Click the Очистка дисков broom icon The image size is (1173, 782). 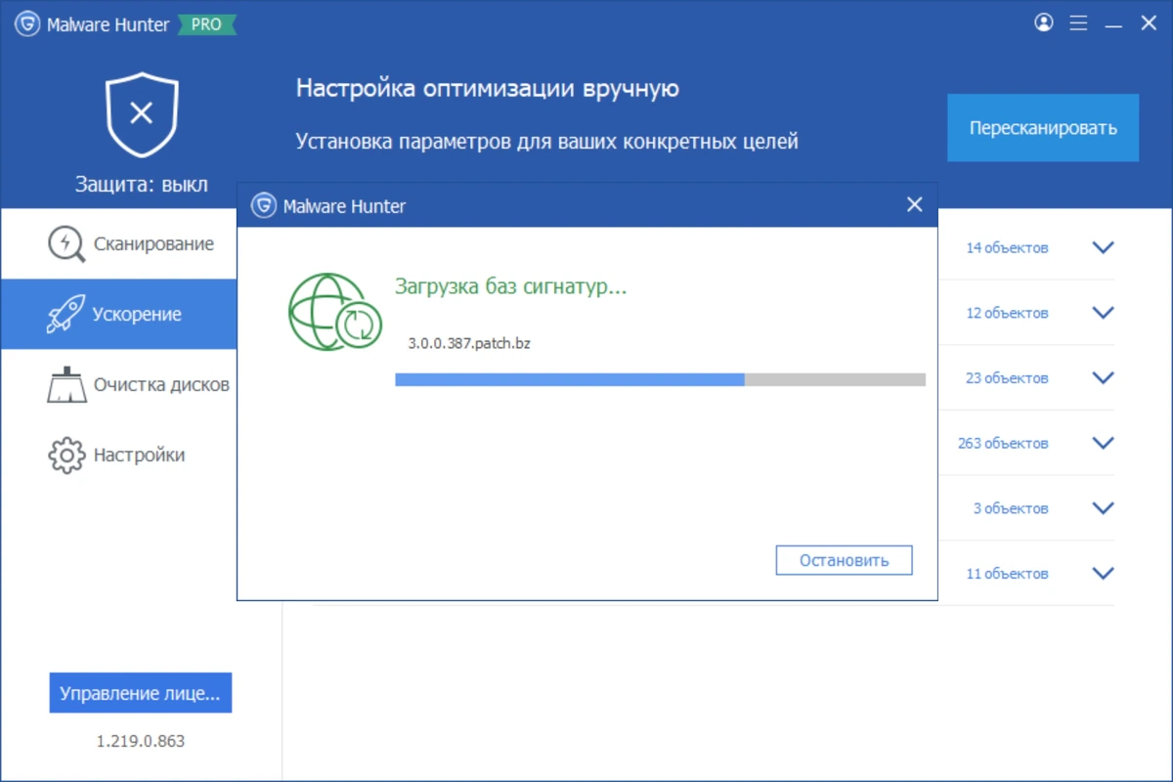coord(66,385)
